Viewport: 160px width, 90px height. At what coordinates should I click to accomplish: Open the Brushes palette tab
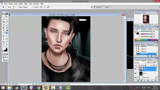point(107,7)
